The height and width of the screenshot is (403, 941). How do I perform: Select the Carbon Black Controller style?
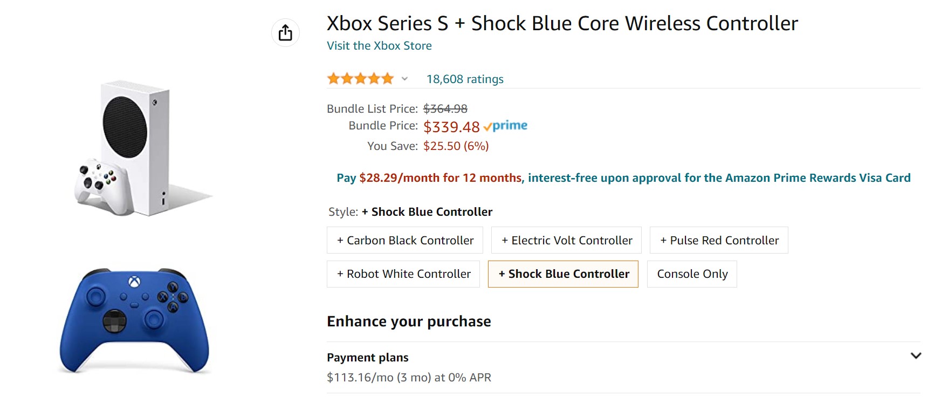pyautogui.click(x=405, y=241)
